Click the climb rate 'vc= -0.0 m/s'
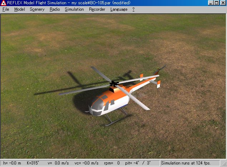Screen dimensions: 227x167 tap(87, 163)
